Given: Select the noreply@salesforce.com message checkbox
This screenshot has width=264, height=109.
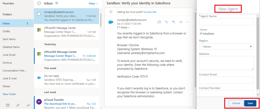Looking at the screenshot, I should pos(39,14).
